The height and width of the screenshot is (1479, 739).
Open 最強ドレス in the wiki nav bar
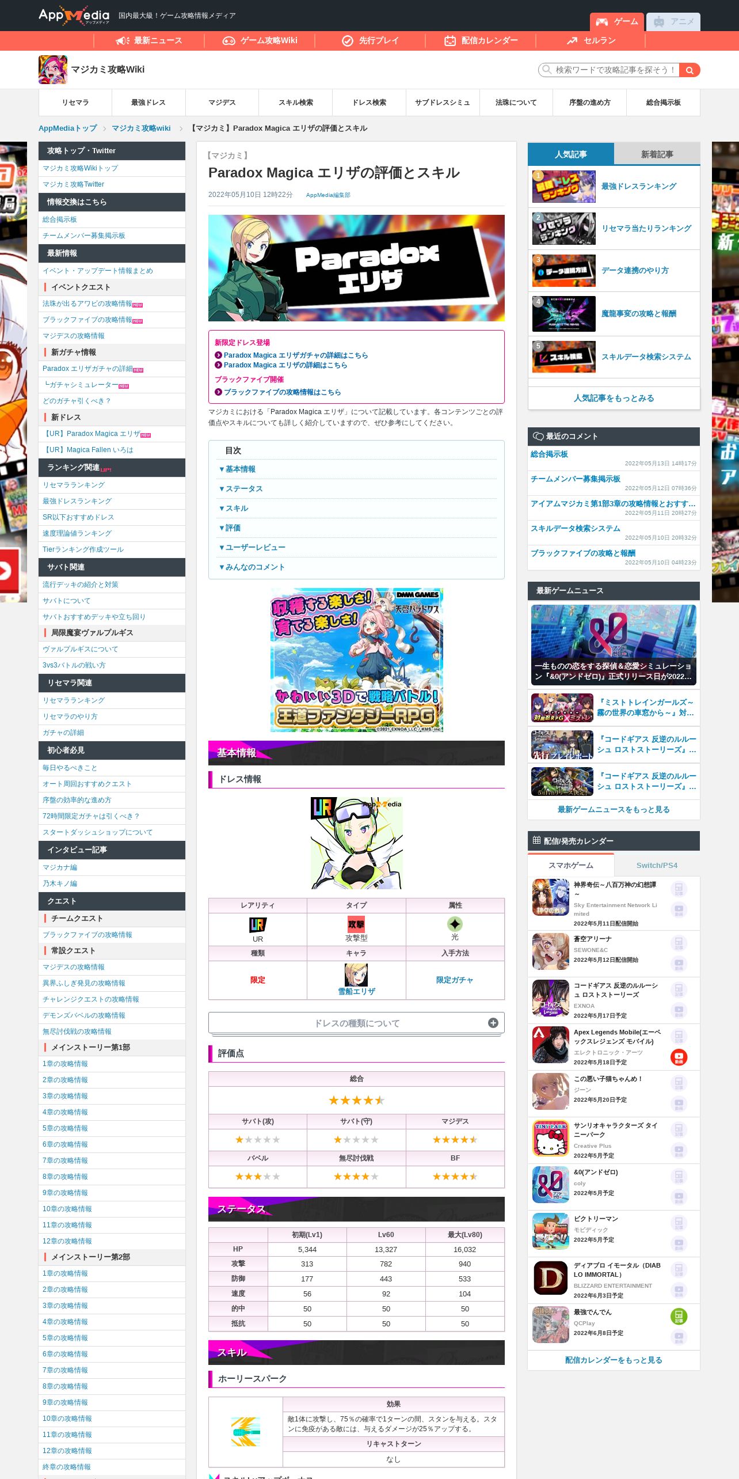(x=148, y=103)
